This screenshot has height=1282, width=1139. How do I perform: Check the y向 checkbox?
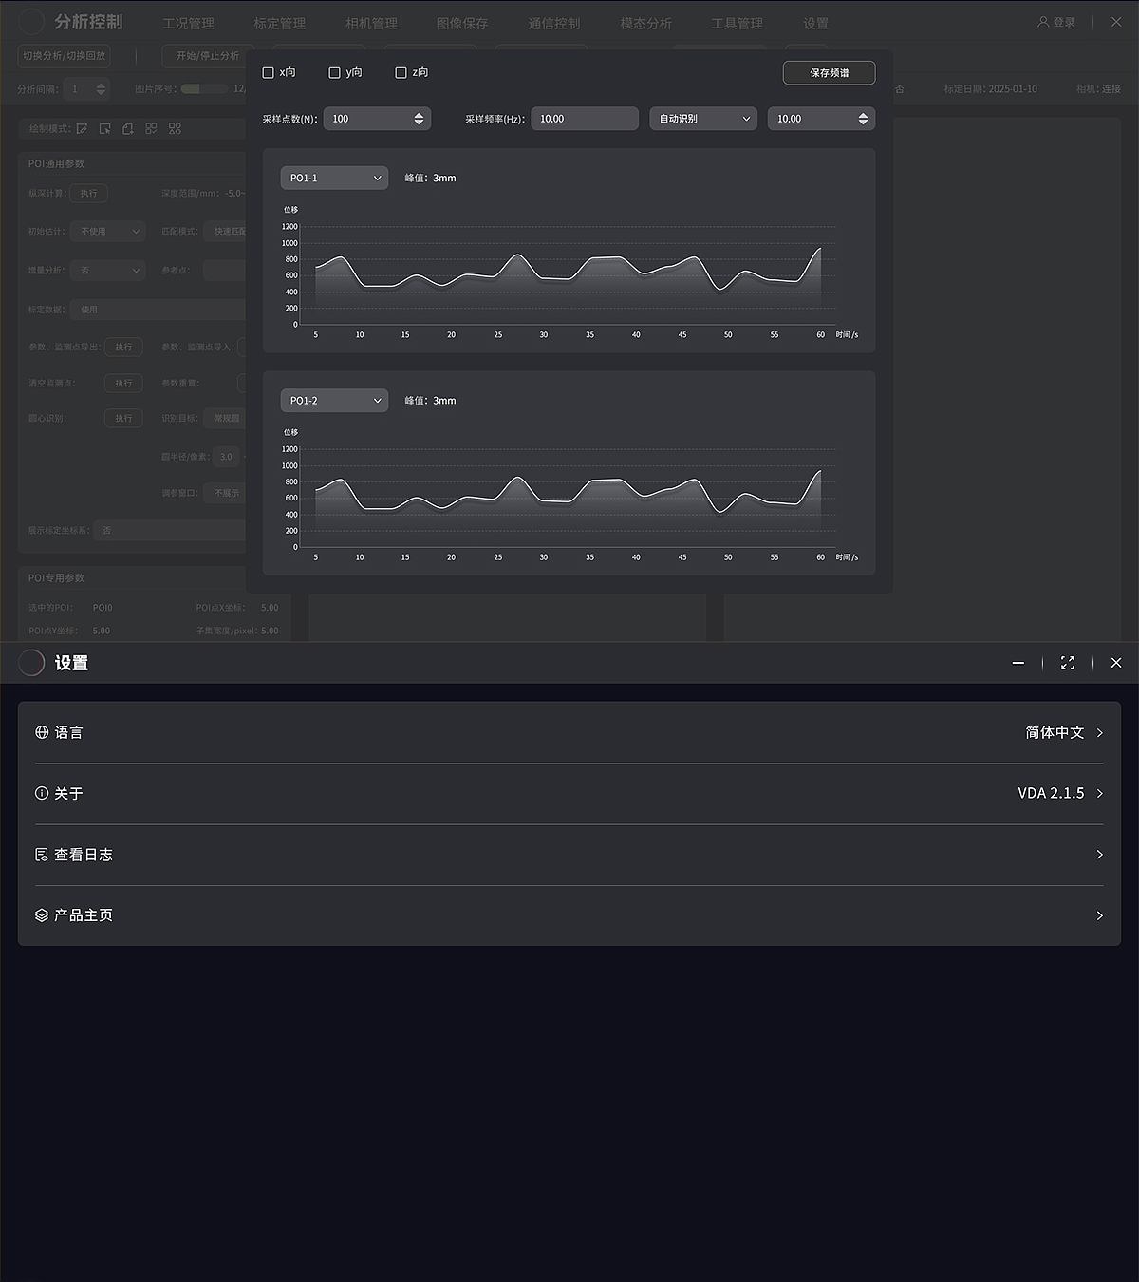point(334,72)
